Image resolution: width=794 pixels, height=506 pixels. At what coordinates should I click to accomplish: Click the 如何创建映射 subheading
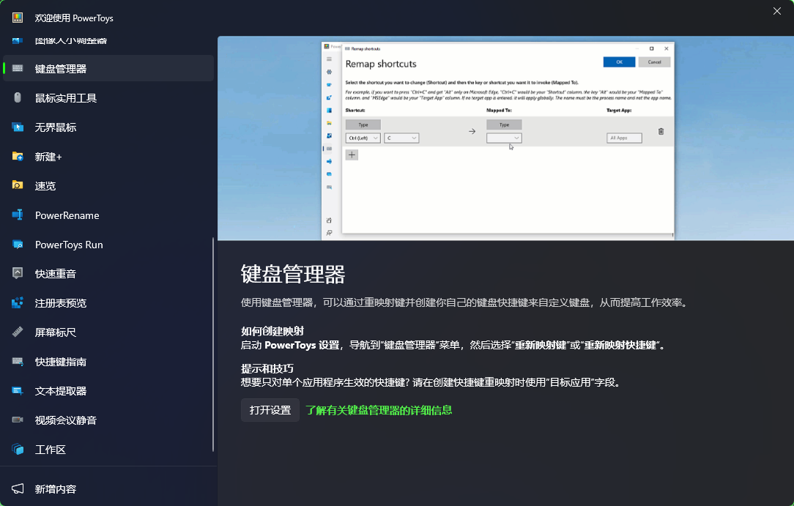(x=272, y=331)
